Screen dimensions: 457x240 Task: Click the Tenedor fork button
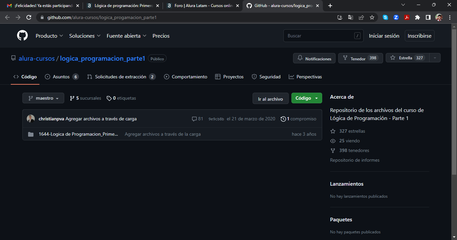(361, 58)
